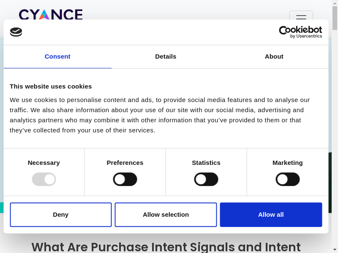Click the page scrollbar up arrow

pos(335,3)
